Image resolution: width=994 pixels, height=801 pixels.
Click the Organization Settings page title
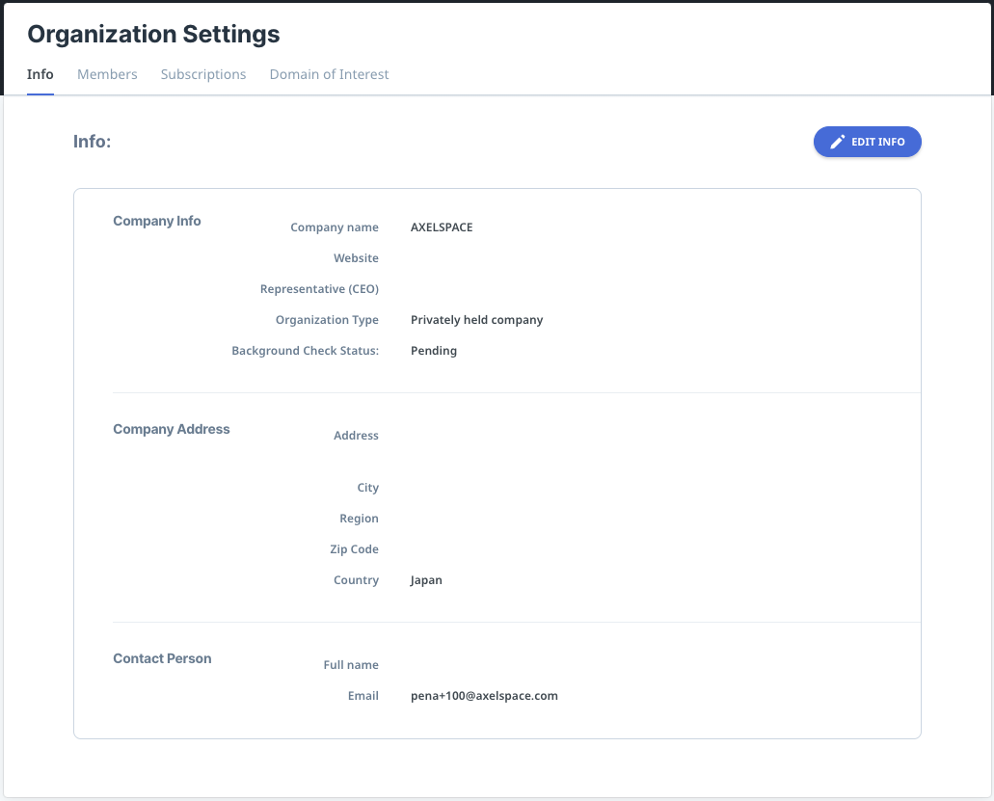pyautogui.click(x=153, y=35)
